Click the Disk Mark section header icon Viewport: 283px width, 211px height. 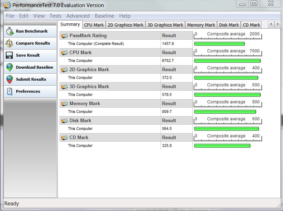point(65,120)
